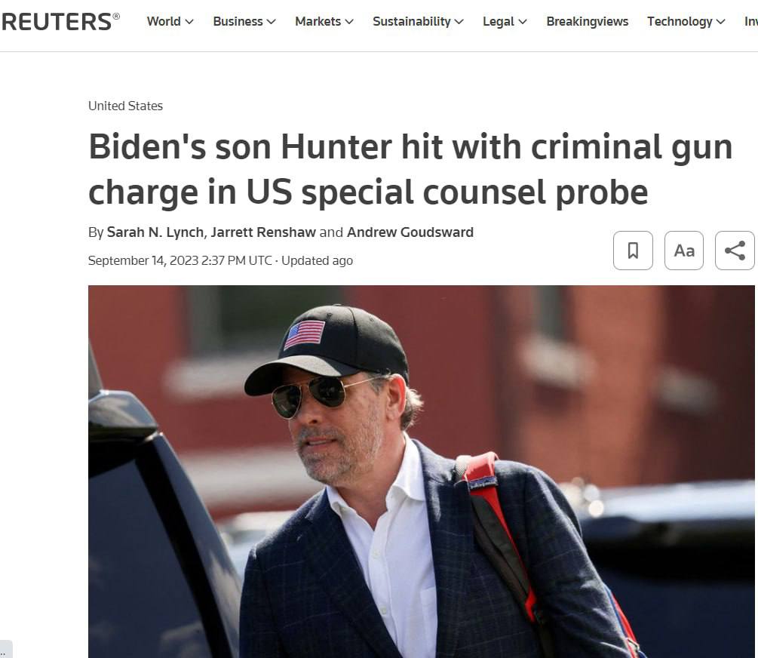Click the share icon button

point(734,251)
